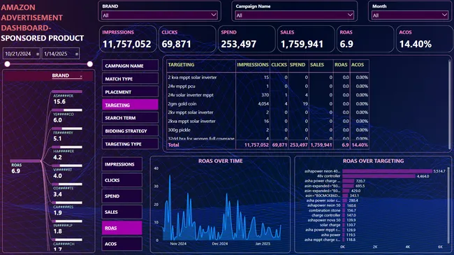Switch metric to IMPRESSIONS
The width and height of the screenshot is (454, 255).
click(122, 164)
